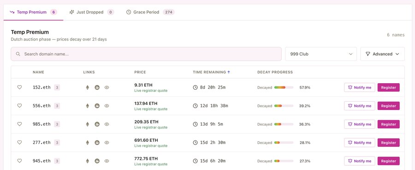Open the 945.eth domain name
The width and height of the screenshot is (415, 170).
point(41,161)
